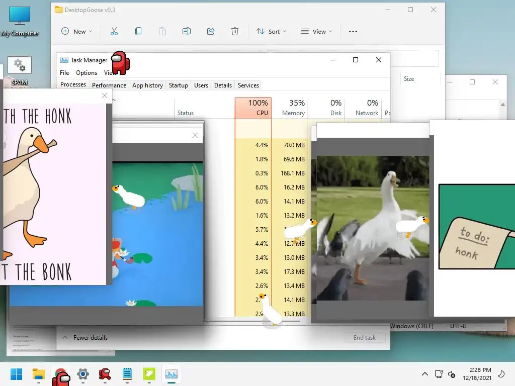Click the Rename icon in File Explorer toolbar
Image resolution: width=515 pixels, height=386 pixels.
pos(187,32)
